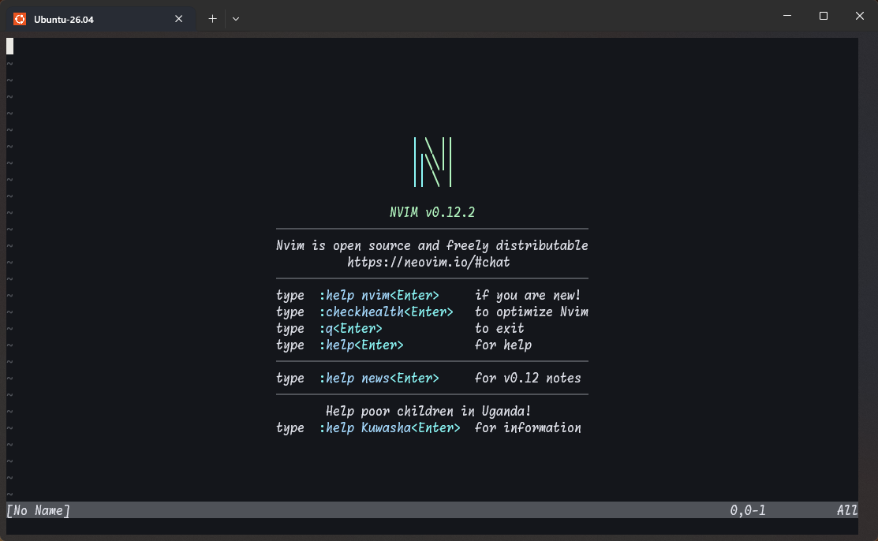Click the NVIM v0.12.2 version text

click(x=432, y=212)
